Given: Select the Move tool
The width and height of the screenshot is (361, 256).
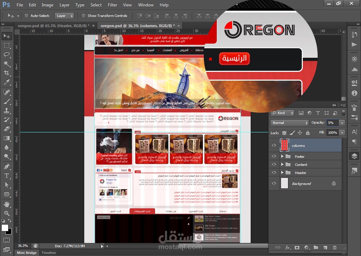Looking at the screenshot, I should click(x=7, y=36).
